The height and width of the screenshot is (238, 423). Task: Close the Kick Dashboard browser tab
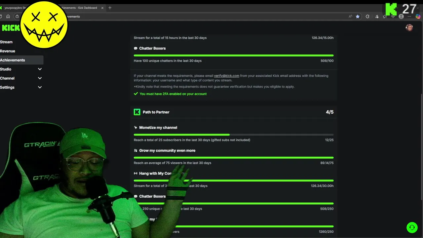point(102,8)
